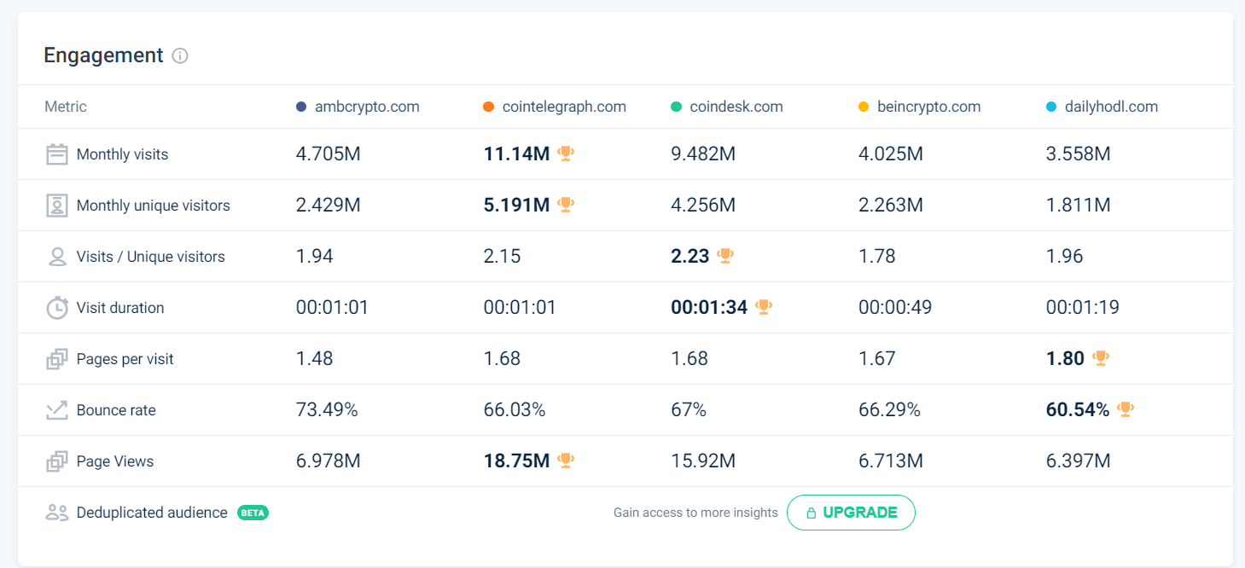Click the Bounce rate label
This screenshot has height=568, width=1245.
116,410
